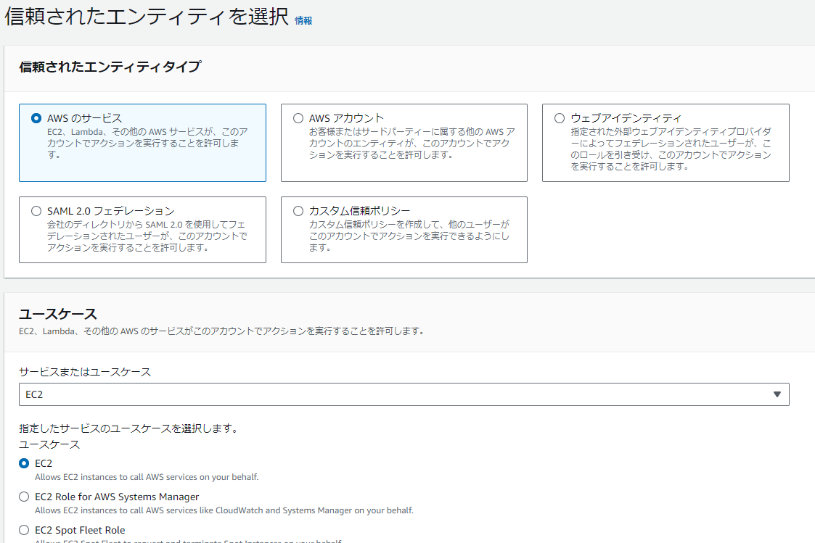Choose the EC2 Spot Fleet Role option
Image resolution: width=815 pixels, height=543 pixels.
tap(24, 530)
